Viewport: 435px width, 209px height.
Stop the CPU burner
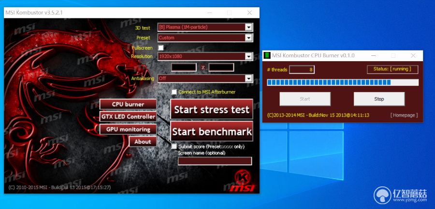point(379,99)
